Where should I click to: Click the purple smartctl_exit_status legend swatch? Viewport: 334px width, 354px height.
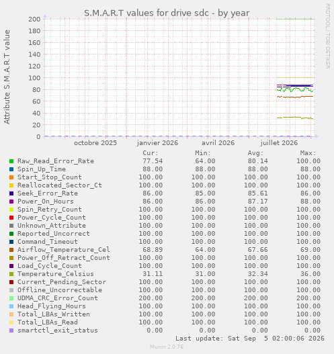coord(11,330)
